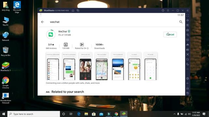The image size is (209, 117).
Task: Toggle BlueStacks fullscreen mode
Action: point(187,15)
